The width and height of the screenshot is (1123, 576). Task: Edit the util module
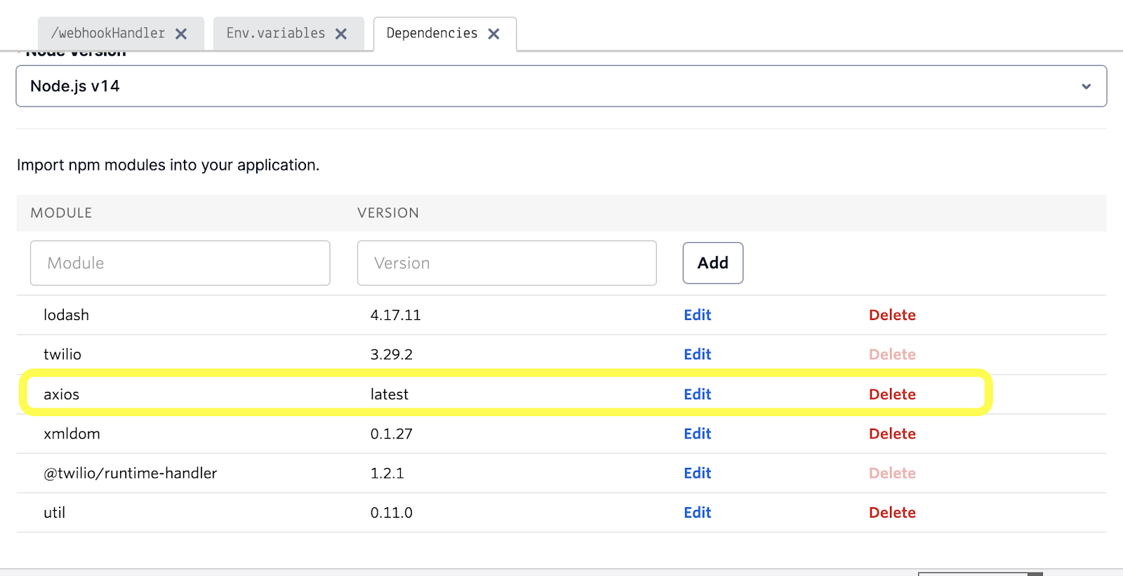[698, 512]
